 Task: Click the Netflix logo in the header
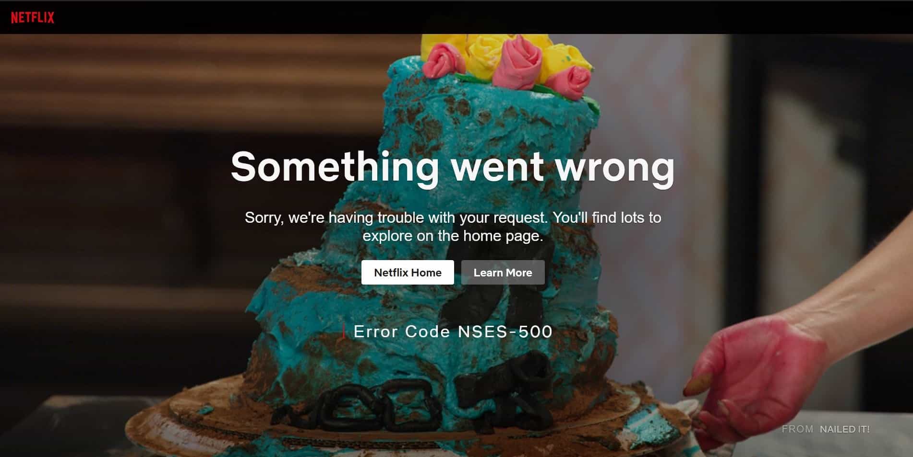point(32,18)
